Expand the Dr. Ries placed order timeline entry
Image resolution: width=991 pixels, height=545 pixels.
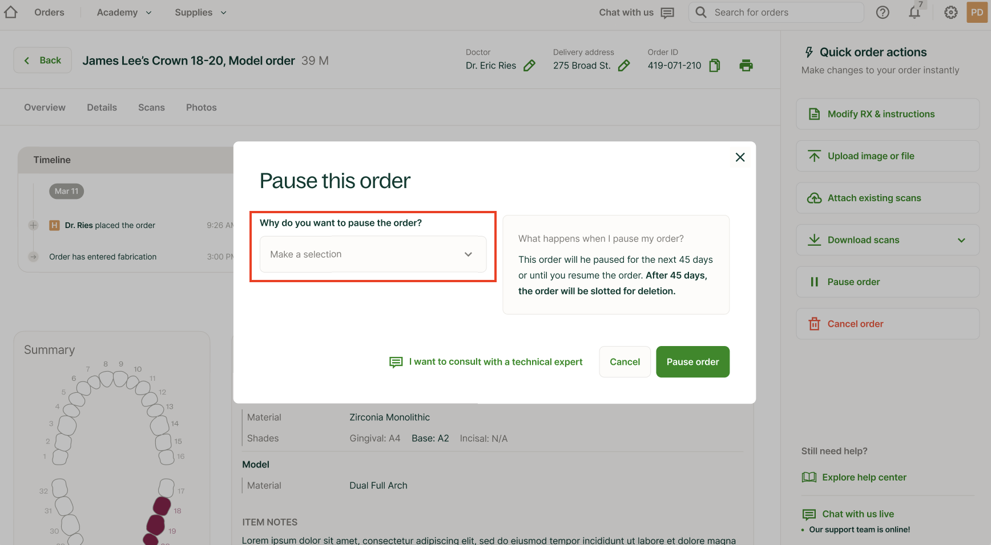tap(33, 225)
